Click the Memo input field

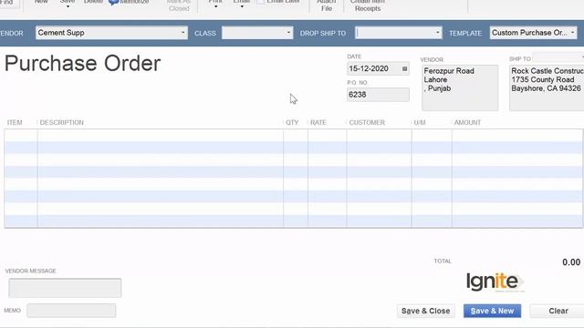click(x=71, y=311)
